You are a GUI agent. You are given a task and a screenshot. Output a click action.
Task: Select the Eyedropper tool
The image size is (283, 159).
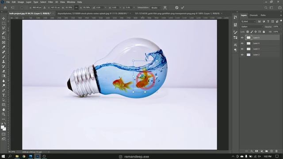4,47
